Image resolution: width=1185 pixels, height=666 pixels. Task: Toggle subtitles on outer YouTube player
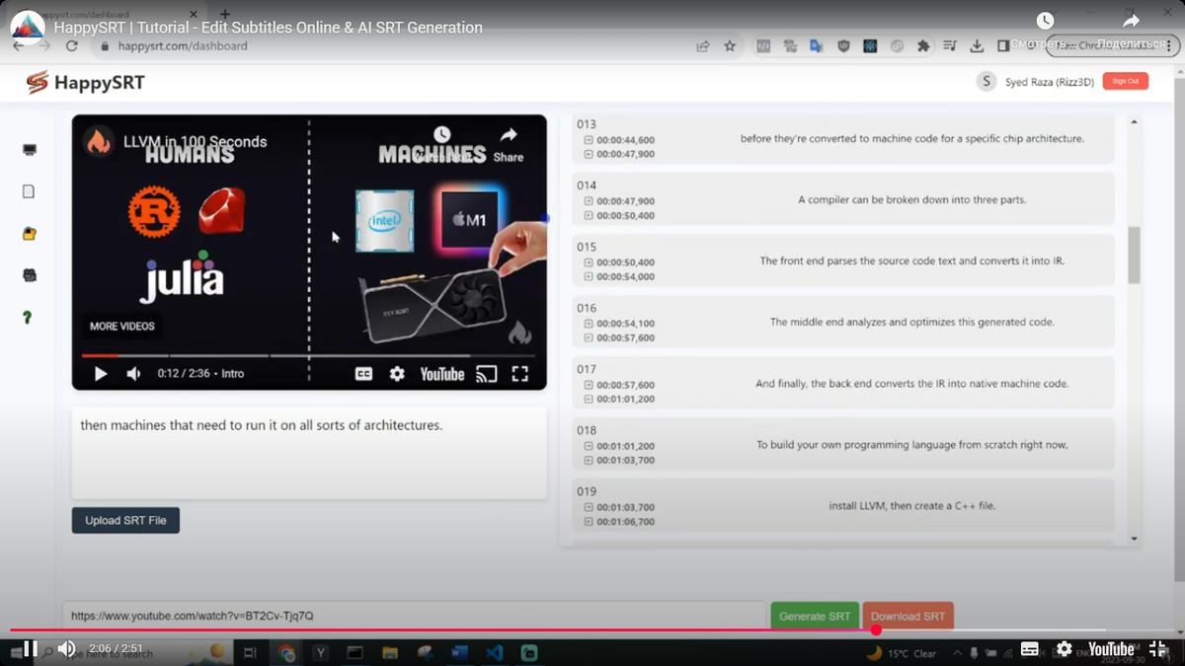click(x=1030, y=648)
